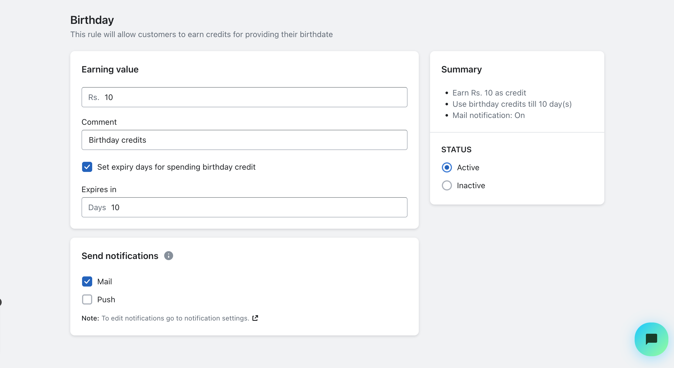This screenshot has height=368, width=674.
Task: Enable the Push notification checkbox
Action: 87,299
